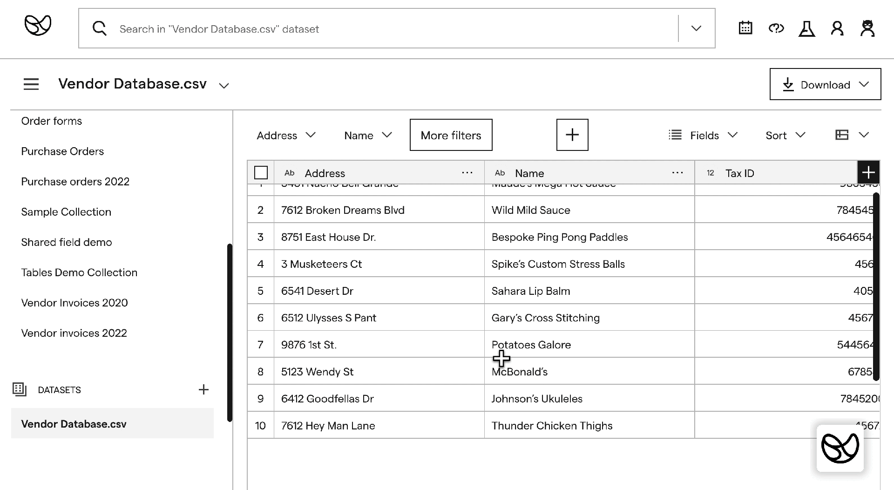Viewport: 894px width, 490px height.
Task: Open Purchase Orders collection
Action: (62, 151)
